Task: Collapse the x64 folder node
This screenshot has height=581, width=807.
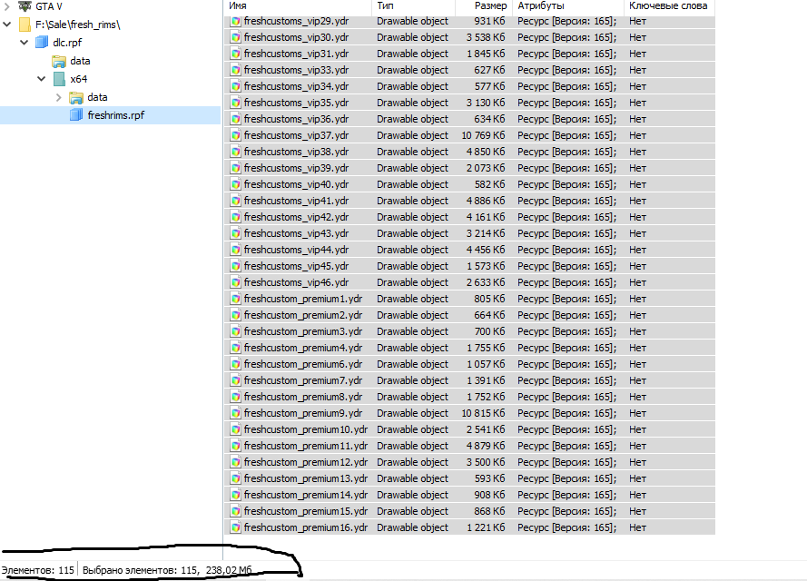Action: tap(42, 79)
